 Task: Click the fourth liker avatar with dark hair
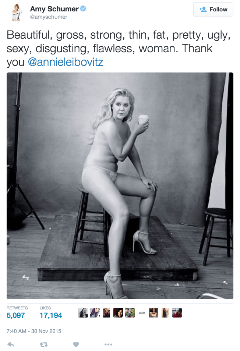coord(118,313)
